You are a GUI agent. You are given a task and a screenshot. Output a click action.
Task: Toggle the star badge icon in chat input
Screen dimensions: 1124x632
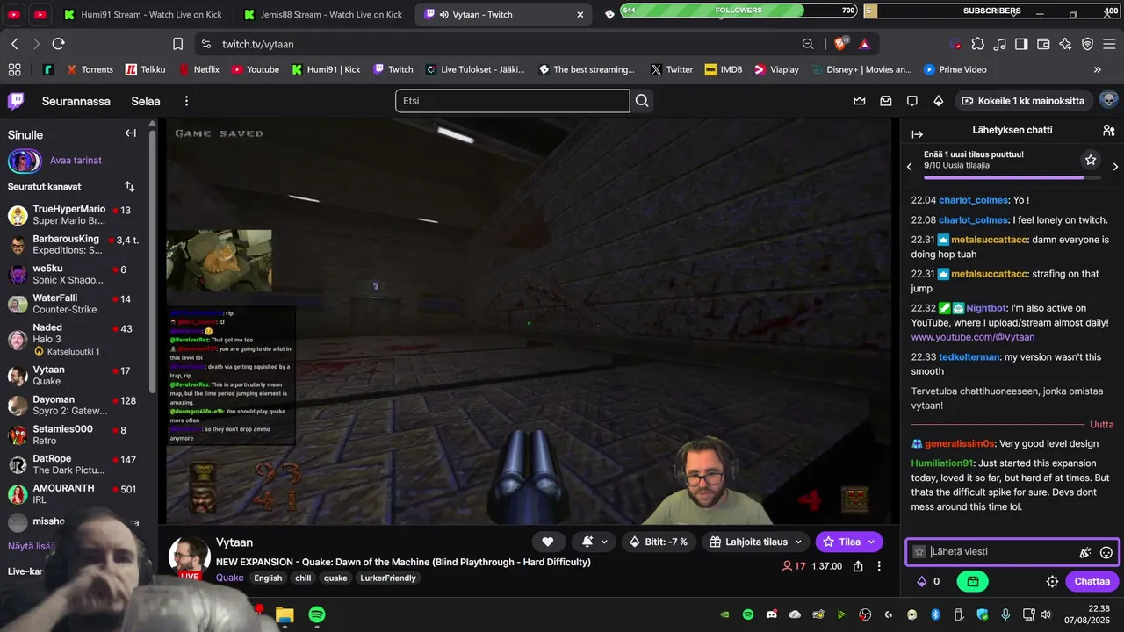click(x=919, y=552)
